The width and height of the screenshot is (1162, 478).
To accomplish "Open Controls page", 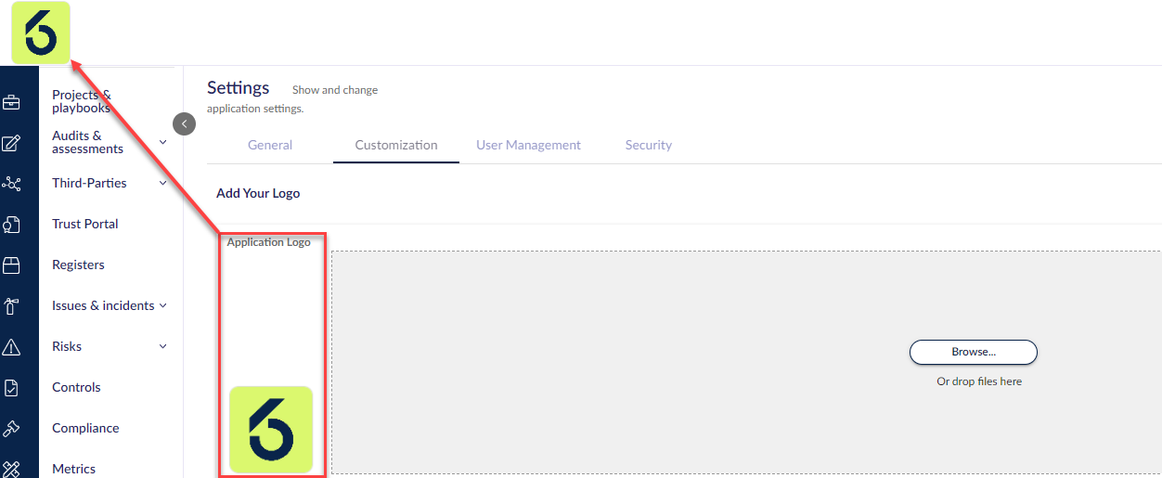I will coord(76,387).
